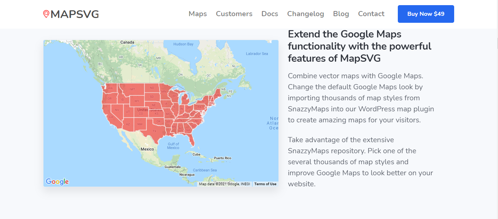The height and width of the screenshot is (219, 498).
Task: Select the Montana state region
Action: pyautogui.click(x=132, y=89)
